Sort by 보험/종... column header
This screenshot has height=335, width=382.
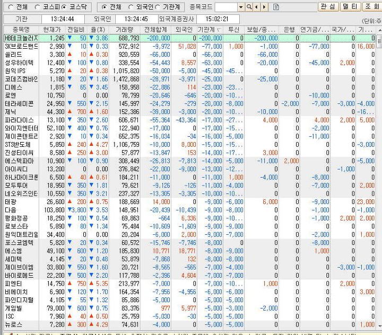coord(261,30)
